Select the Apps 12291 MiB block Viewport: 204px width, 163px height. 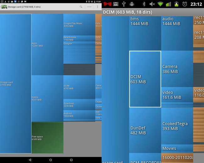coord(47,45)
